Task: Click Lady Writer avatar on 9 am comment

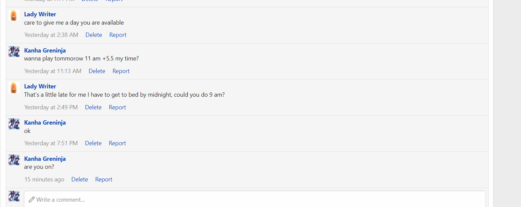Action: pyautogui.click(x=14, y=87)
